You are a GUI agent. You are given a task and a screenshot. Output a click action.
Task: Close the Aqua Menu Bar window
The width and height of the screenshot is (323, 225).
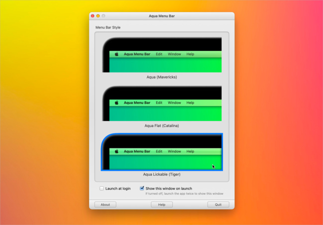click(x=93, y=16)
